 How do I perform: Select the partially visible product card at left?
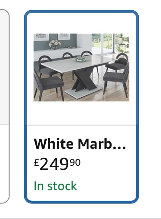(x=4, y=106)
